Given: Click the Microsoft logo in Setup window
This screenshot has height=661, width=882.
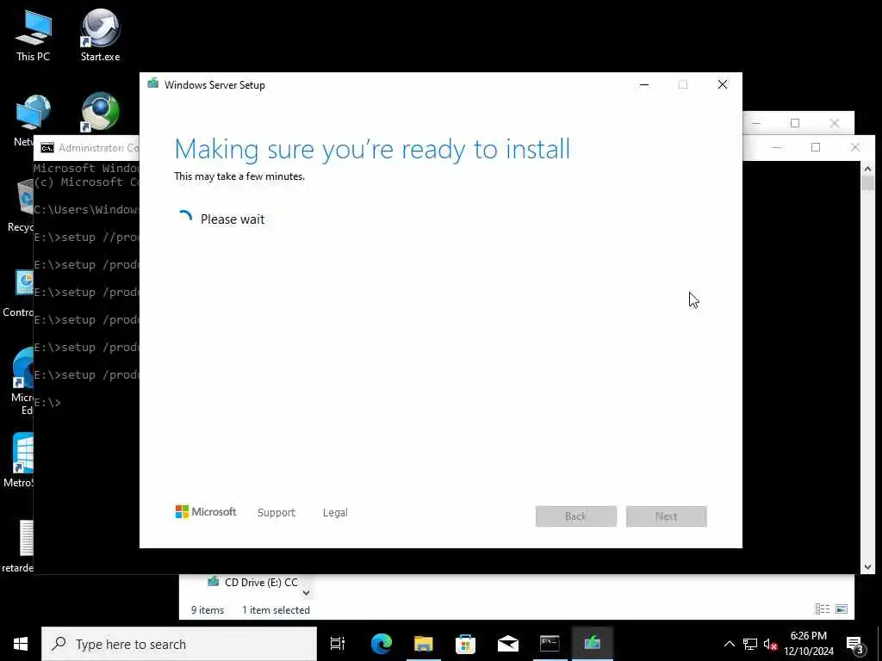Looking at the screenshot, I should [206, 511].
